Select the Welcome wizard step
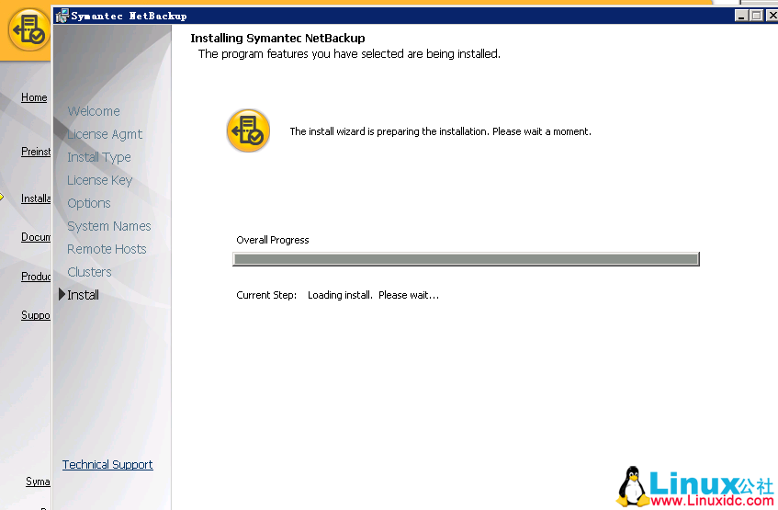Image resolution: width=778 pixels, height=510 pixels. (x=94, y=111)
